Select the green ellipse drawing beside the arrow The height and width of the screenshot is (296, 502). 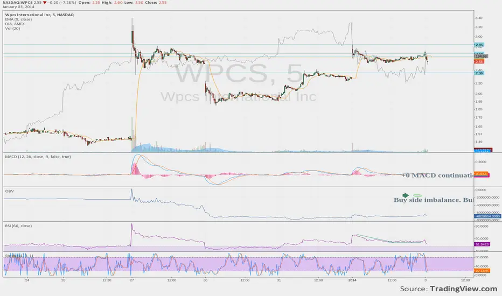[417, 195]
